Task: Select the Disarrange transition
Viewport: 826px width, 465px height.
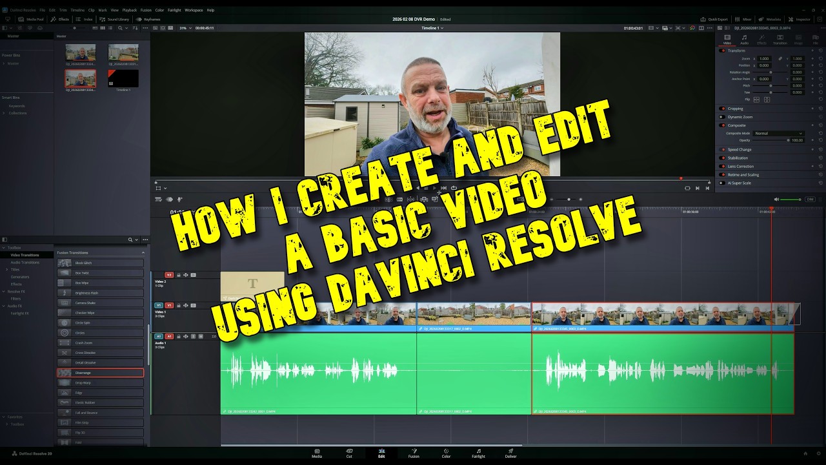Action: [x=100, y=373]
